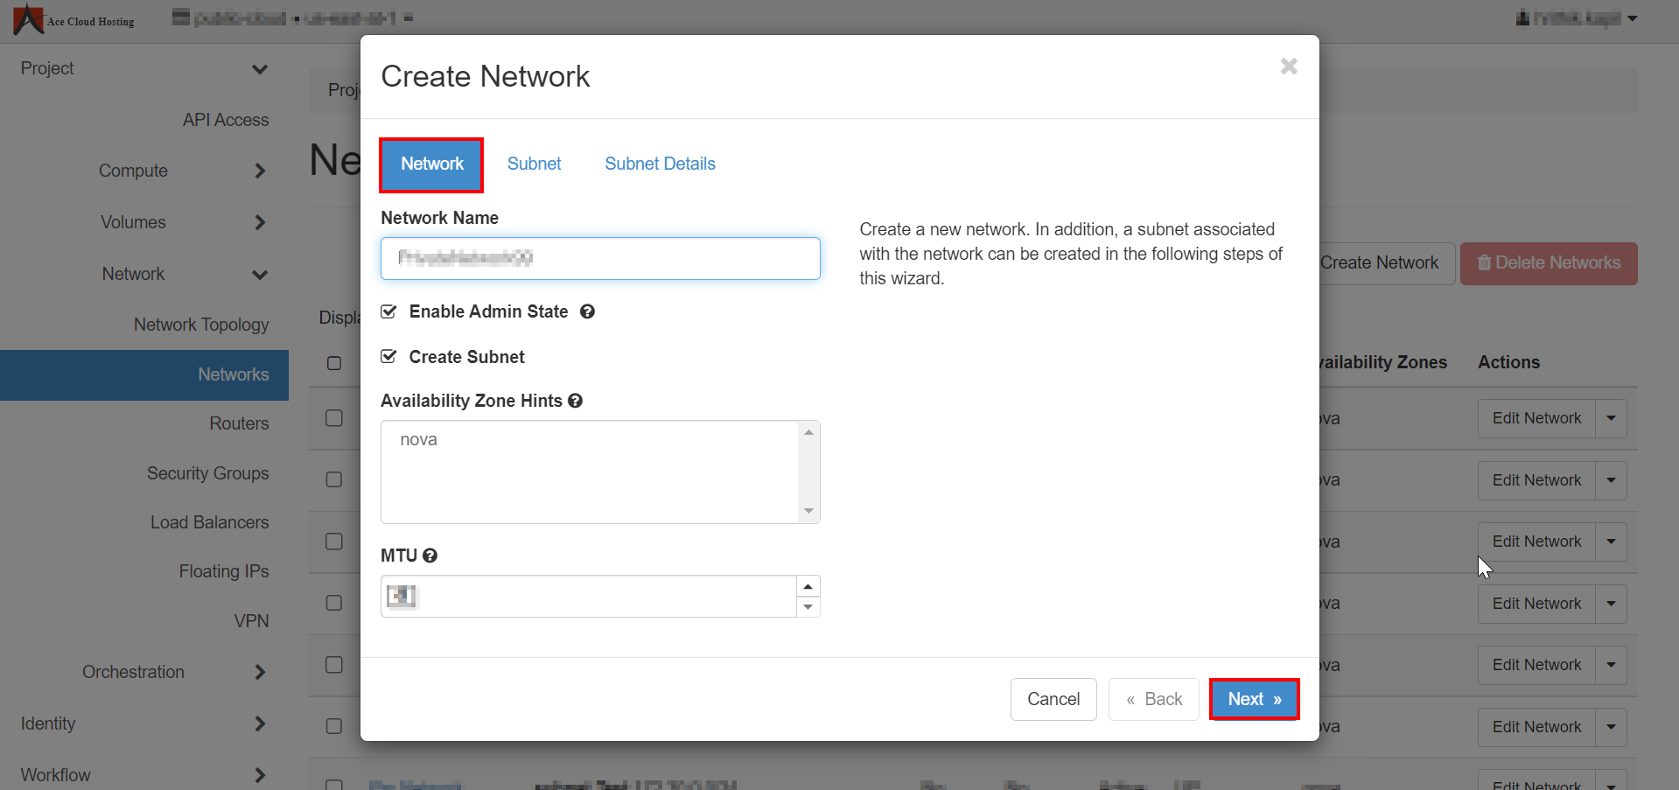Open the Subnet Details tab
The height and width of the screenshot is (790, 1679).
pos(660,164)
